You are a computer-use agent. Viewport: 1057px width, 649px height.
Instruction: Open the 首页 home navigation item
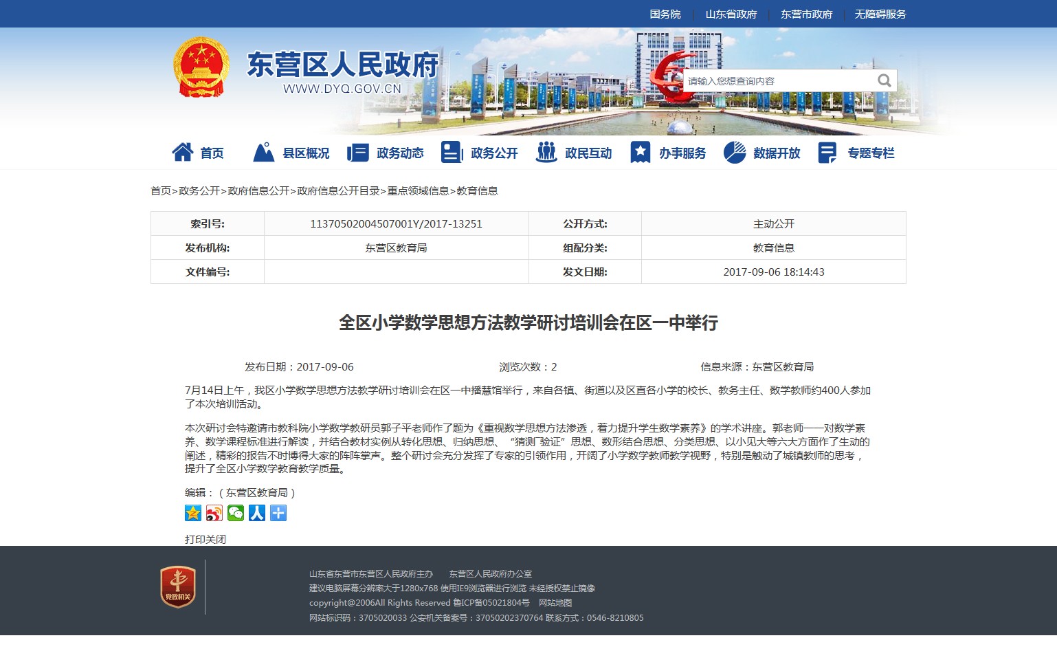[x=198, y=153]
